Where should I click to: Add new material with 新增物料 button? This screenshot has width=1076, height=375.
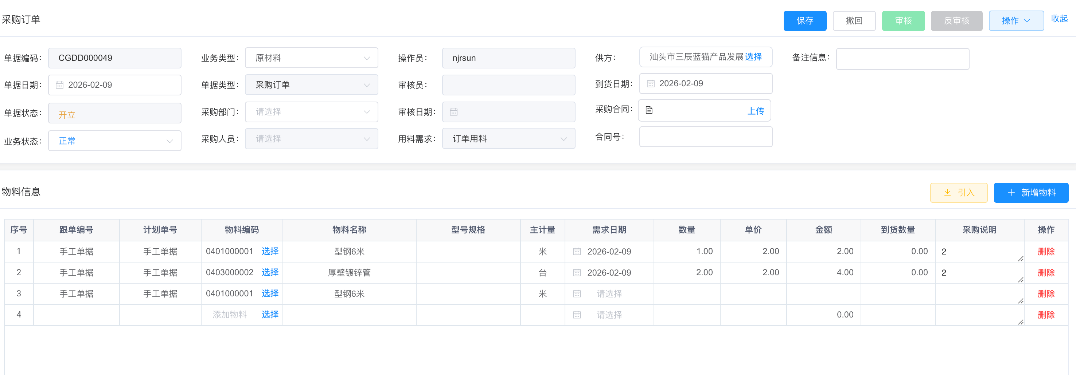pos(1030,193)
